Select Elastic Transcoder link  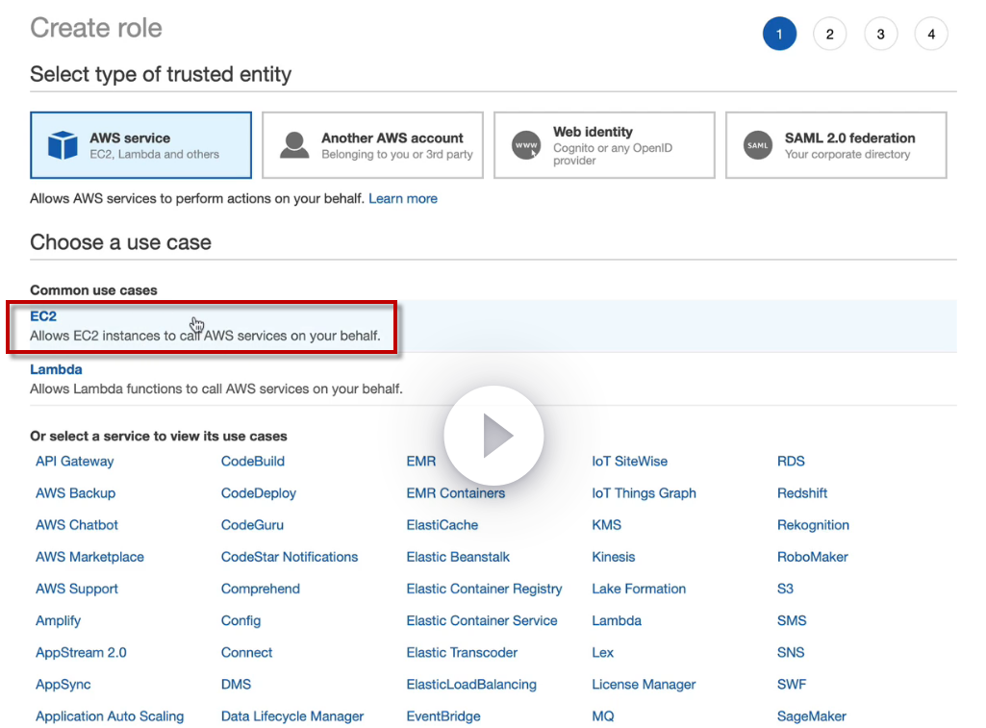pyautogui.click(x=462, y=653)
